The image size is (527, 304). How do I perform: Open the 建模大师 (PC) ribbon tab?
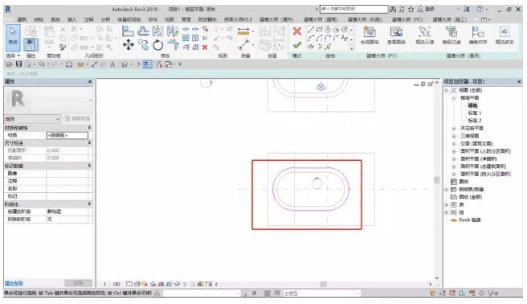407,19
